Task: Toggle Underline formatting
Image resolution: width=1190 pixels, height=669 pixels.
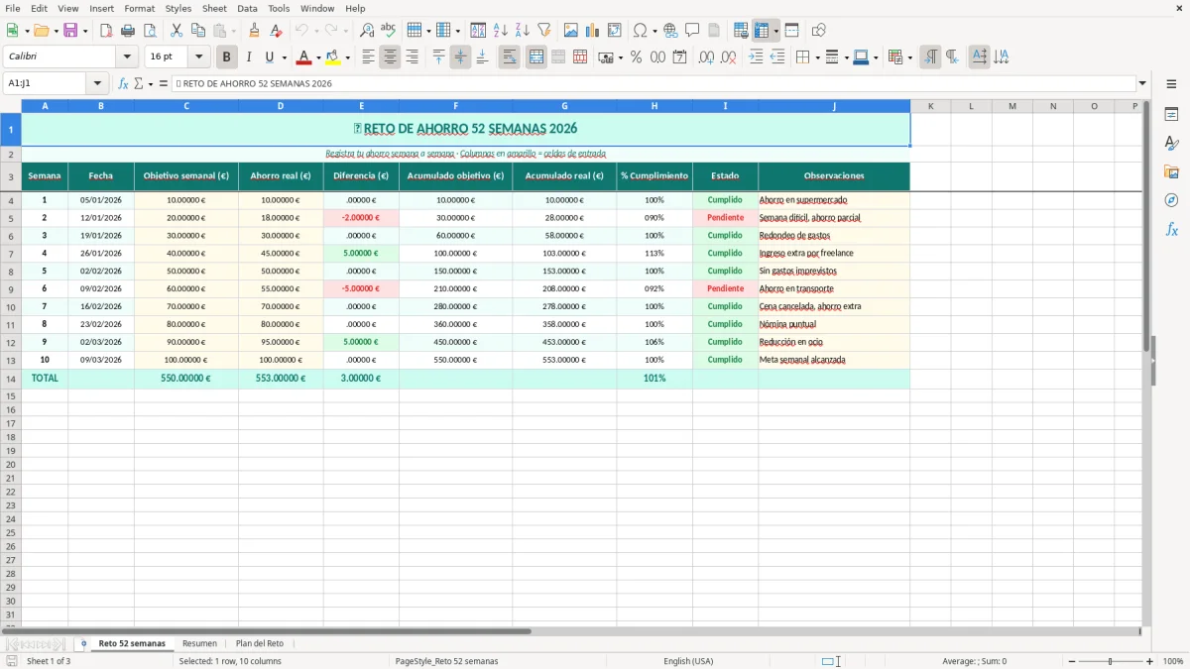Action: click(269, 57)
